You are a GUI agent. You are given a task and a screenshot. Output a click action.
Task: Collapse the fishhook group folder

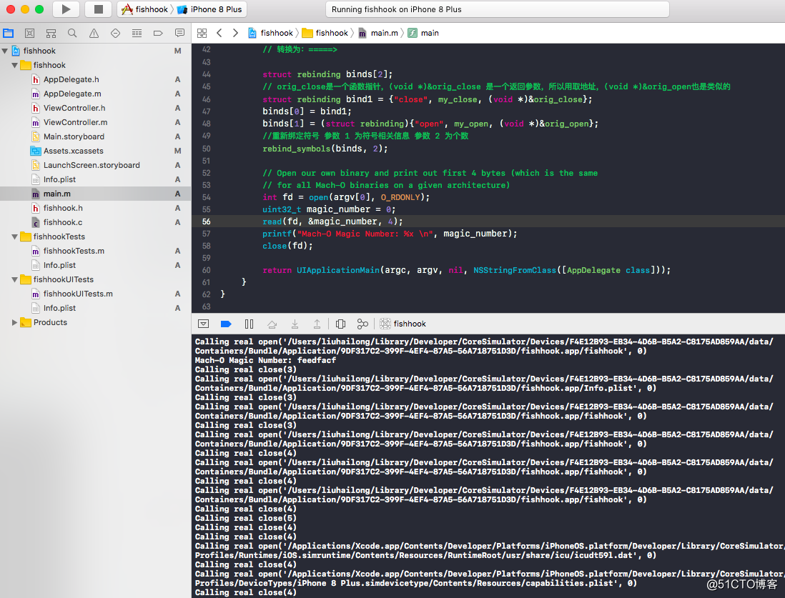[14, 65]
